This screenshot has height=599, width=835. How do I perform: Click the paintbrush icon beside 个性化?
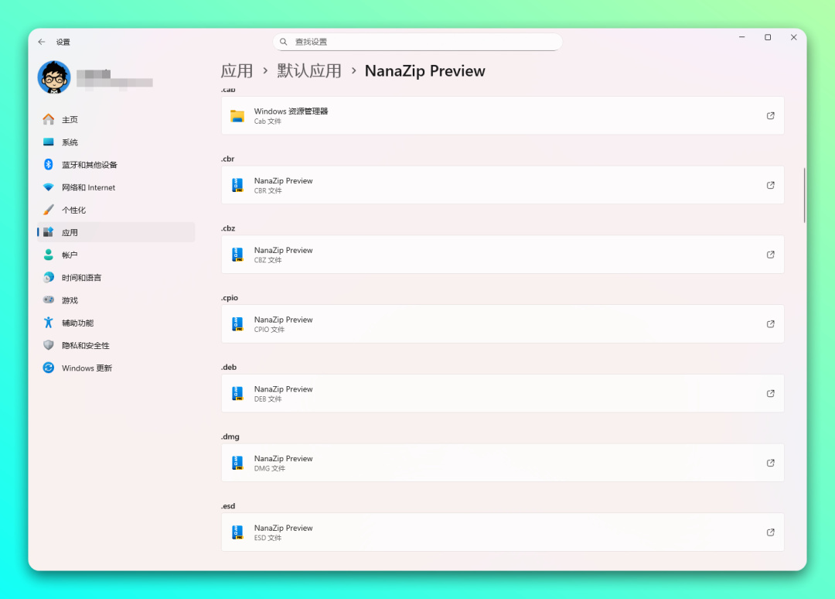tap(49, 210)
